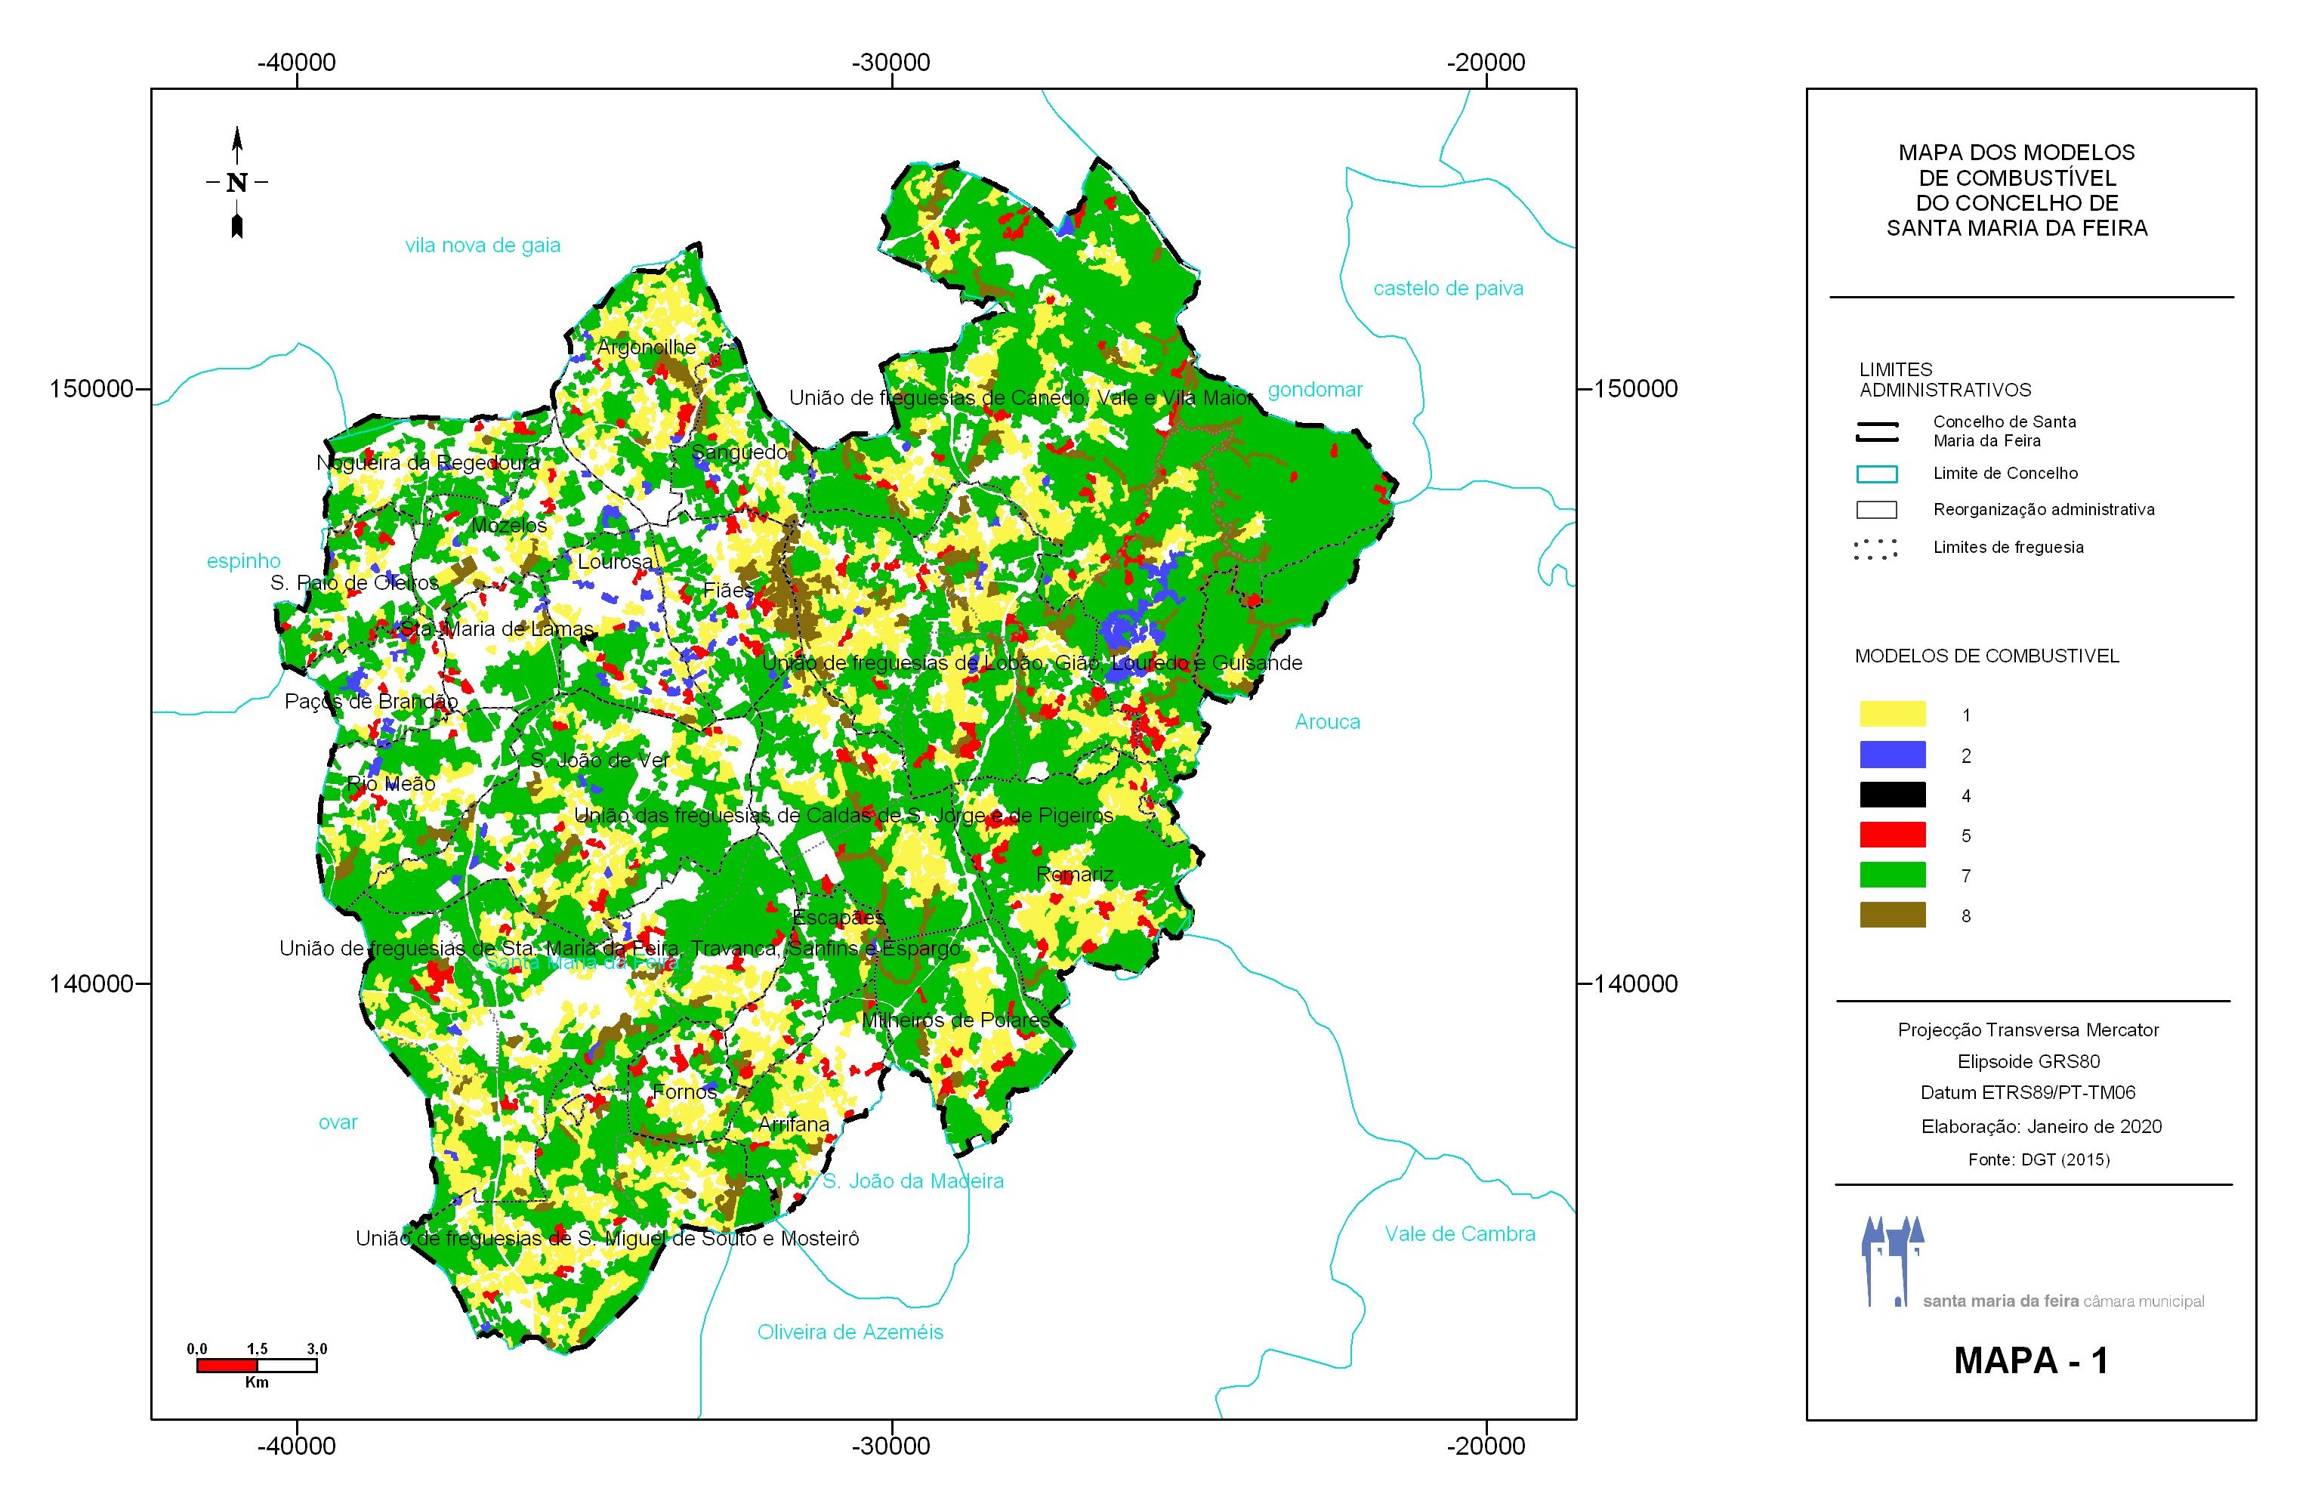This screenshot has width=2315, height=1491.
Task: Click the cyan Limite de Concelho legend box
Action: pos(1876,474)
